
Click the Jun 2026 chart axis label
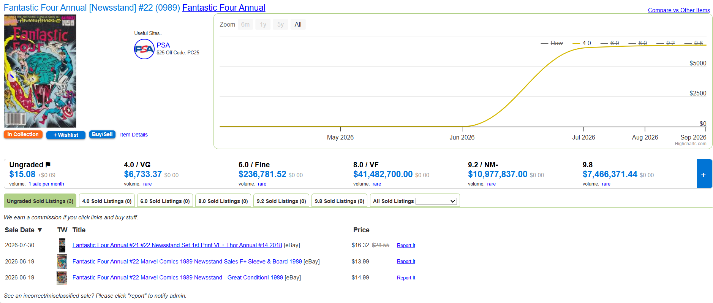[x=462, y=137]
